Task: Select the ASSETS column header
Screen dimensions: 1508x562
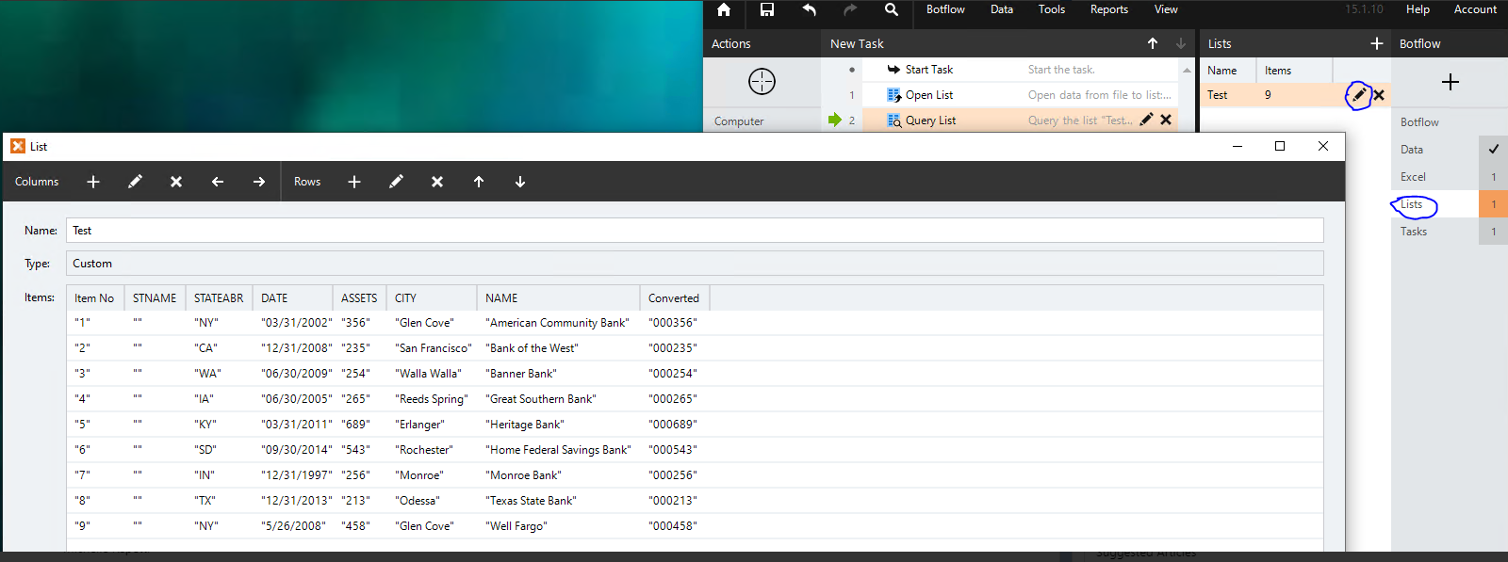Action: pos(359,298)
